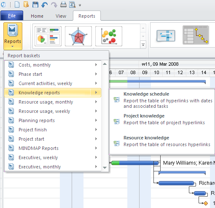Click the milestone diamond in Gantt chart
The image size is (215, 208).
[206, 203]
